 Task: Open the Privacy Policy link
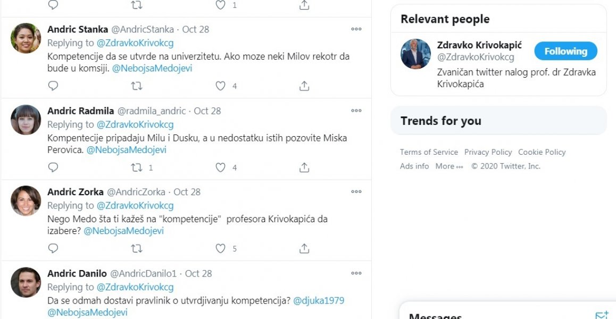[488, 152]
